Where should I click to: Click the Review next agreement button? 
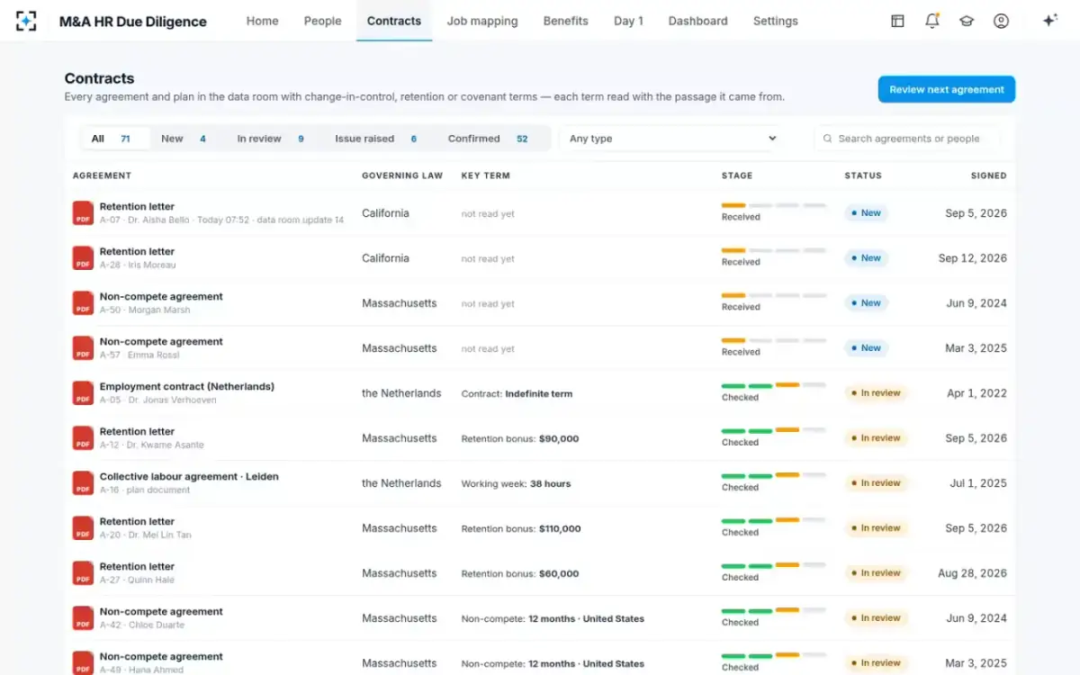click(x=947, y=89)
